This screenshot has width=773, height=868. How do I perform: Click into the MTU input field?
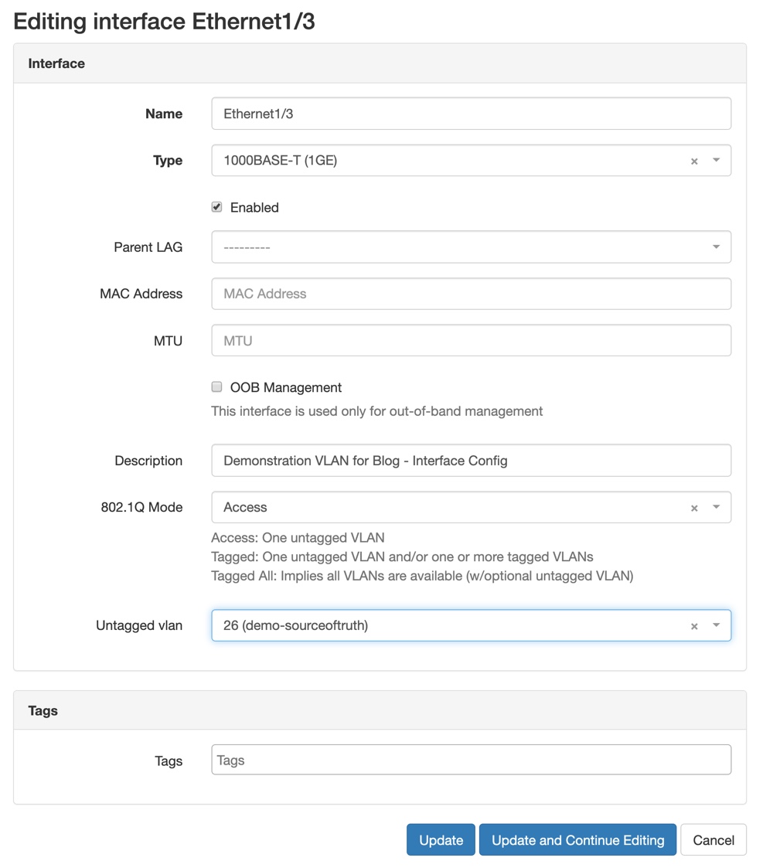tap(471, 341)
